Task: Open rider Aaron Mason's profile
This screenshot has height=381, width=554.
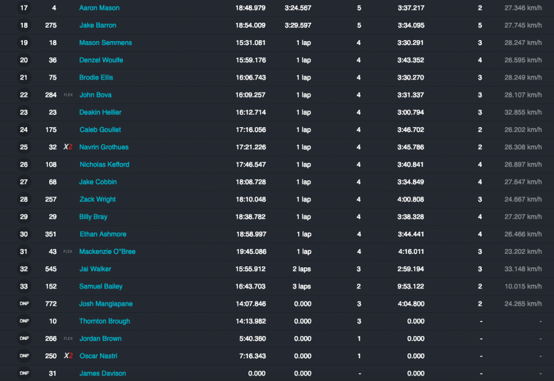Action: tap(100, 8)
